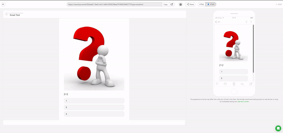The image size is (283, 133).
Task: Click the mobile preview scrollbar
Action: pyautogui.click(x=253, y=49)
